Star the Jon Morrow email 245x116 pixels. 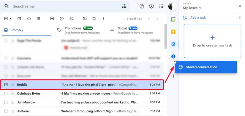coord(13,102)
